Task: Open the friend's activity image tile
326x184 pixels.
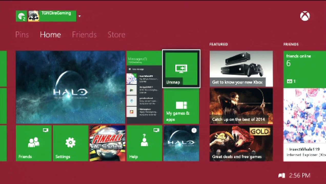Action: tap(304, 116)
